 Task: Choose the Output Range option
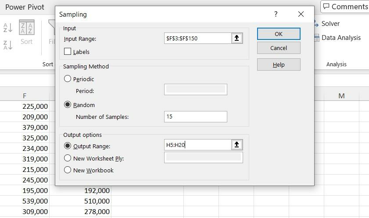68,146
